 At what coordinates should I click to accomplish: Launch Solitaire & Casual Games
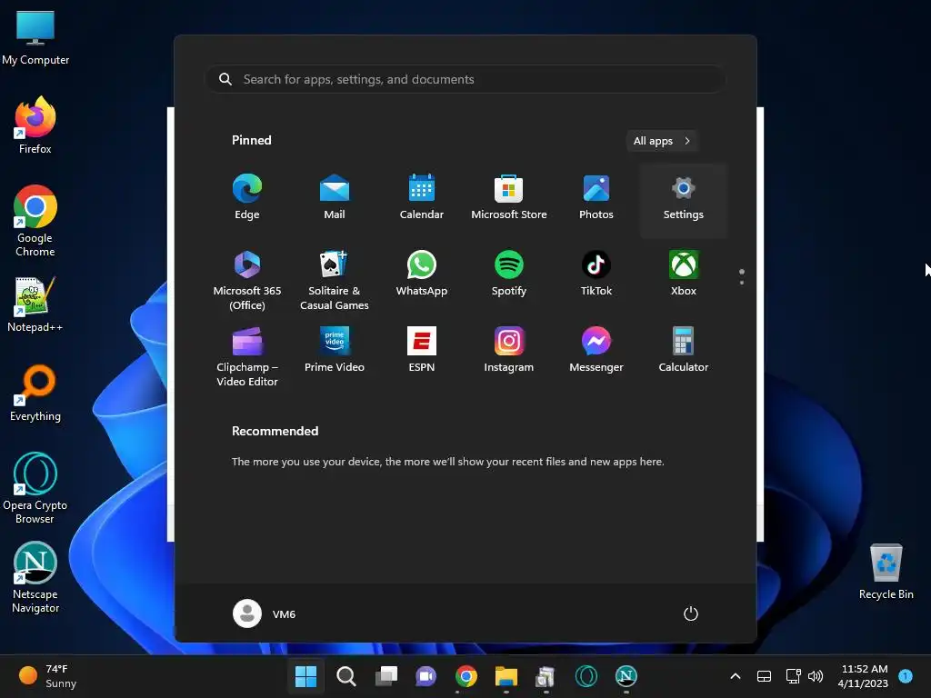[335, 280]
